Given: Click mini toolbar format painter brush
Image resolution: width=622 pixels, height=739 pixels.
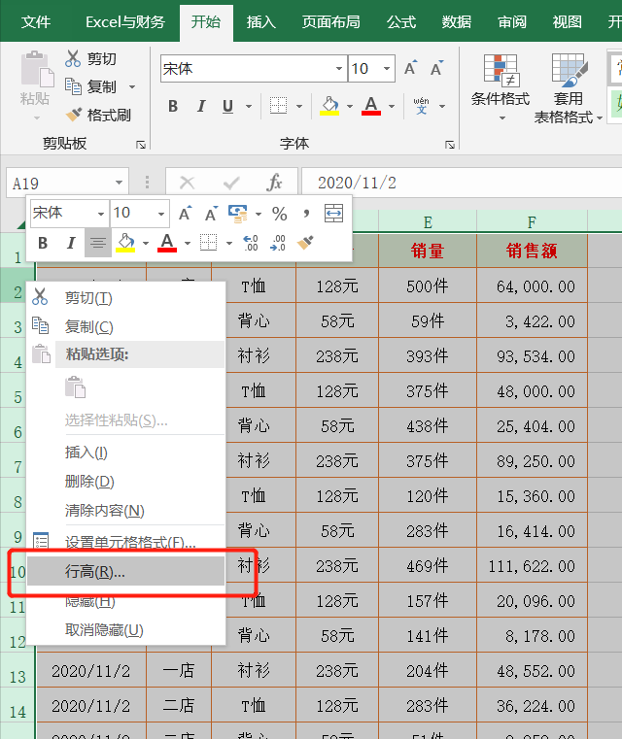Looking at the screenshot, I should point(305,243).
